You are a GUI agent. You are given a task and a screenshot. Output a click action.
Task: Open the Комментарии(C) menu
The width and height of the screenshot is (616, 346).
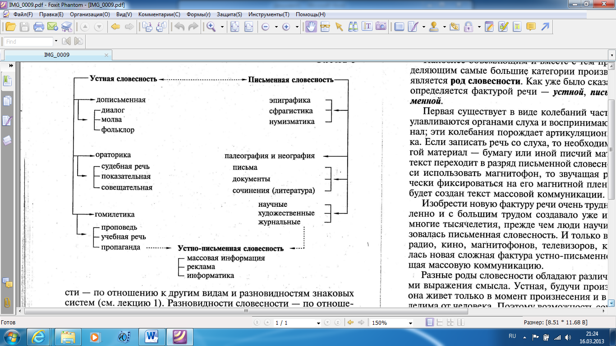click(159, 14)
